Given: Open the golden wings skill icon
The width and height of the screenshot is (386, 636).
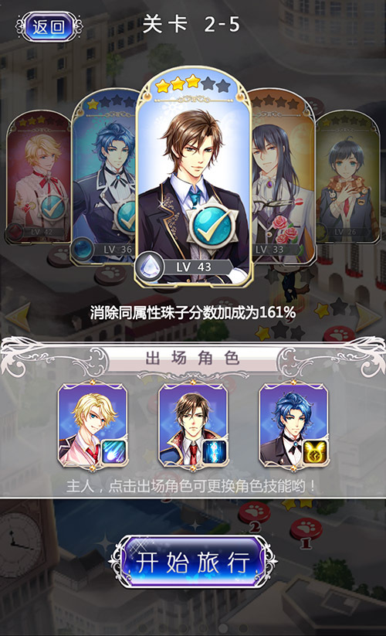Looking at the screenshot, I should [x=315, y=452].
